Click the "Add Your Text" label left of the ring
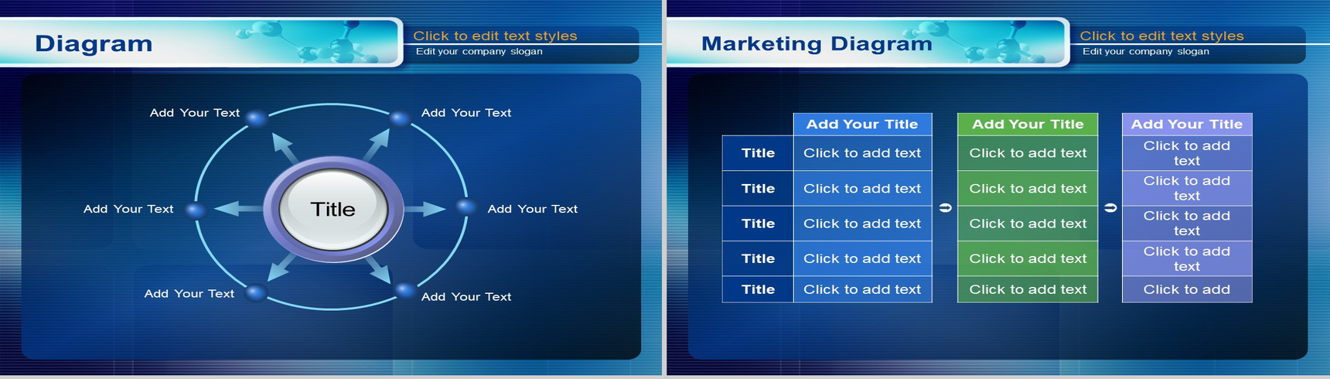This screenshot has height=379, width=1330. coord(128,209)
